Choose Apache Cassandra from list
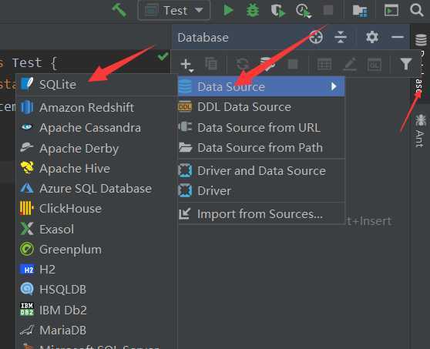430x349 pixels. 96,128
